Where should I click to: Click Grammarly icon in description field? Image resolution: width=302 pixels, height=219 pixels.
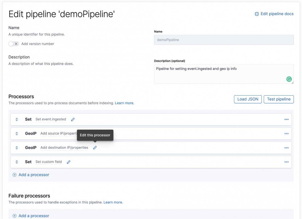tap(289, 79)
